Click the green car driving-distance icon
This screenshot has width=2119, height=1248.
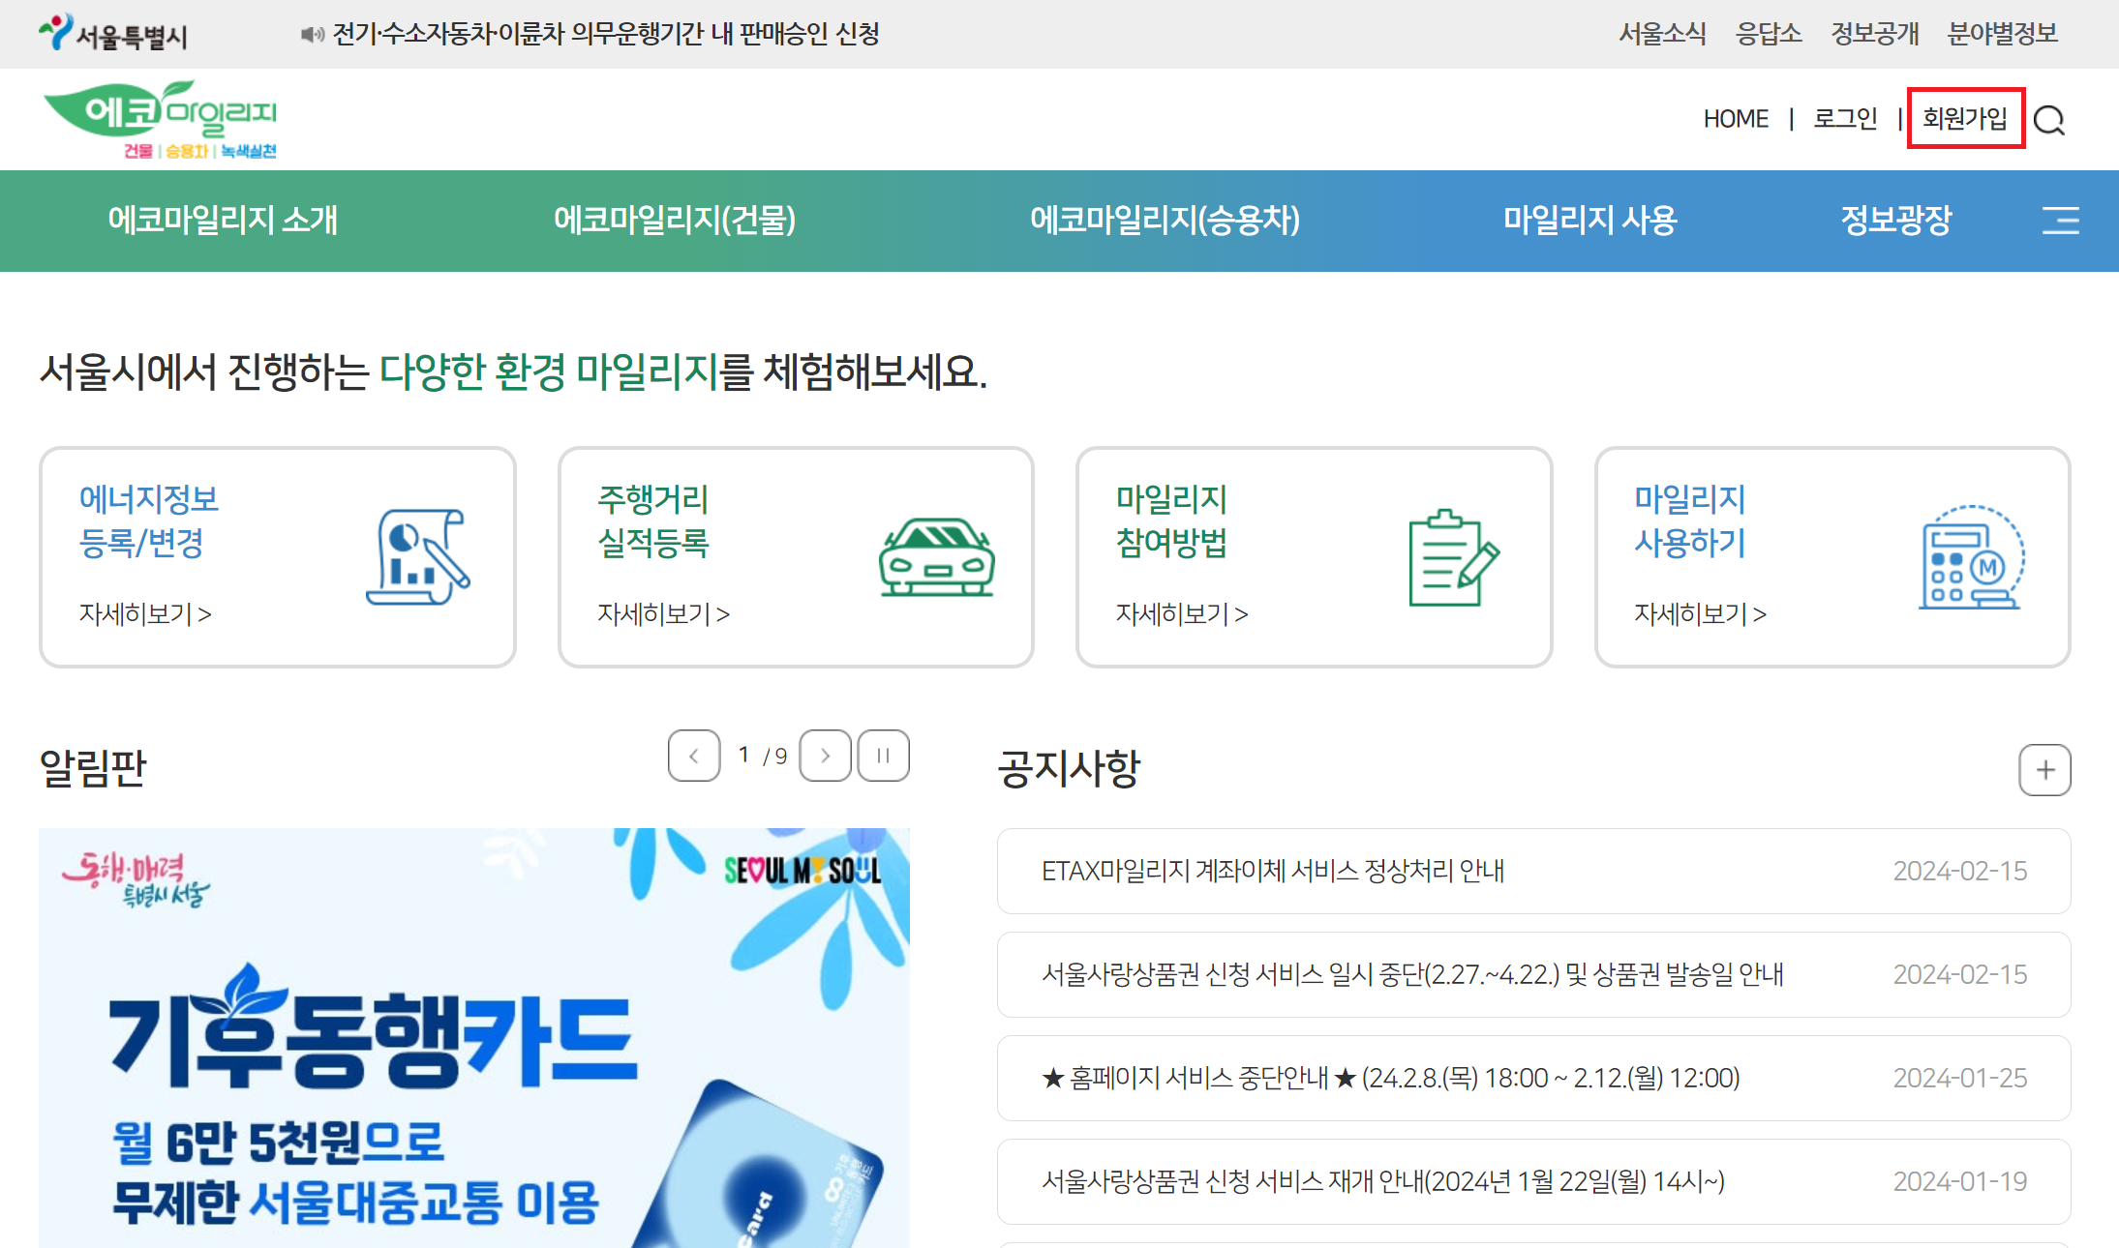tap(936, 557)
